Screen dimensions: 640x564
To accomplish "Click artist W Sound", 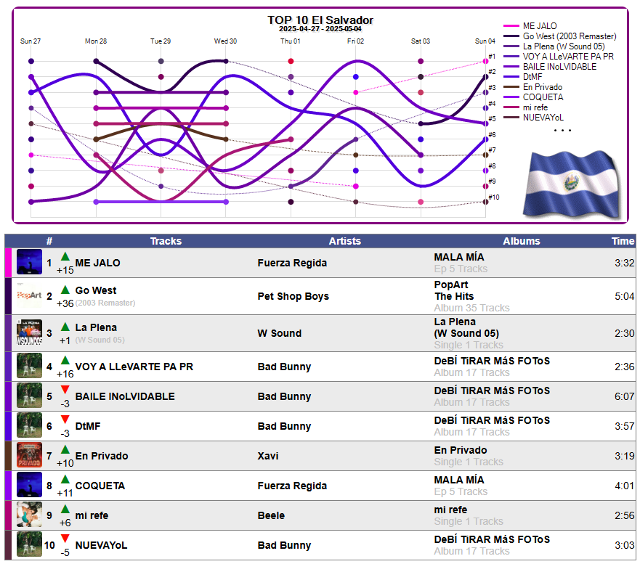I will tap(280, 334).
